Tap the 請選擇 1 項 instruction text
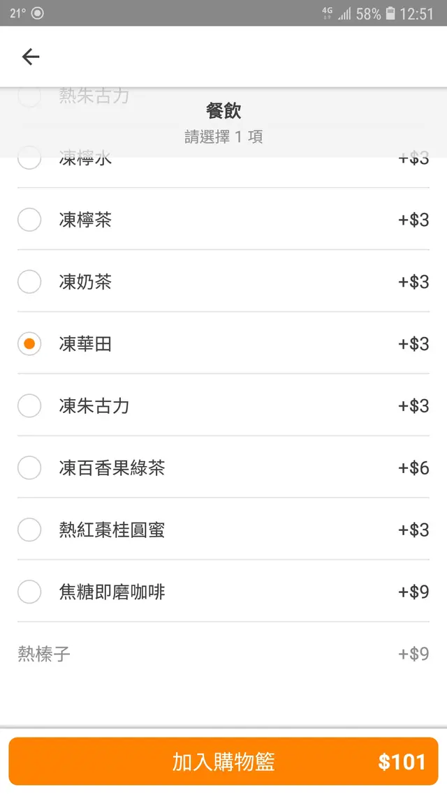Image resolution: width=447 pixels, height=794 pixels. coord(223,137)
